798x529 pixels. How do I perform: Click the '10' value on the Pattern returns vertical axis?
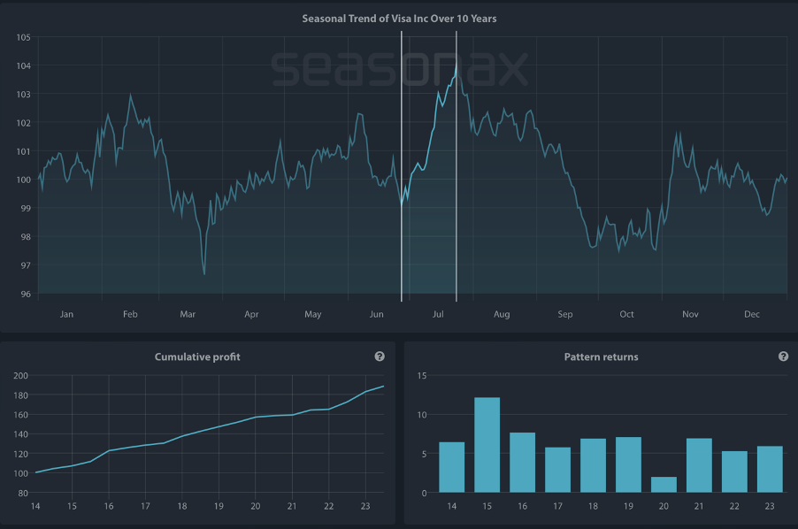[x=422, y=415]
